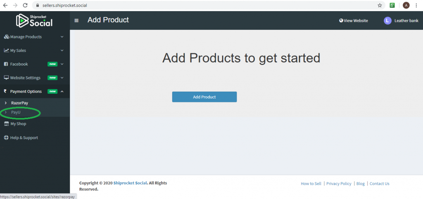
Task: Click the purple L account avatar
Action: tap(387, 21)
